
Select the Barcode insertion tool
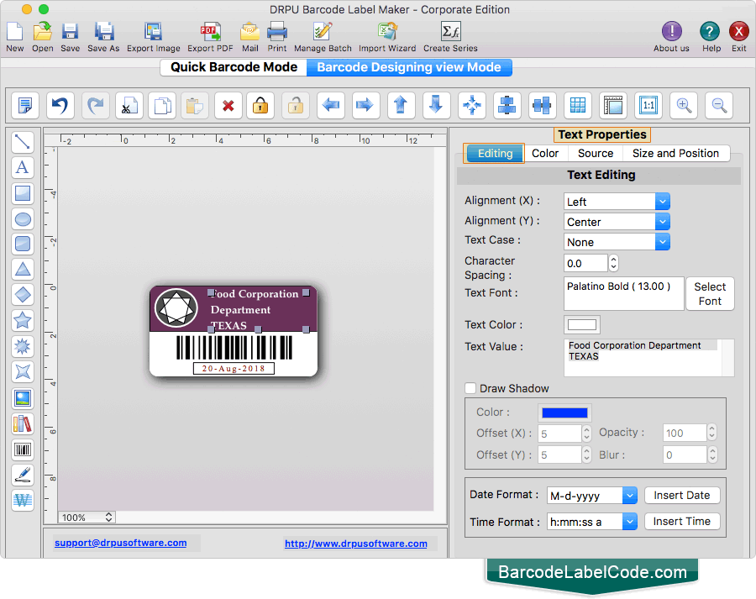23,449
